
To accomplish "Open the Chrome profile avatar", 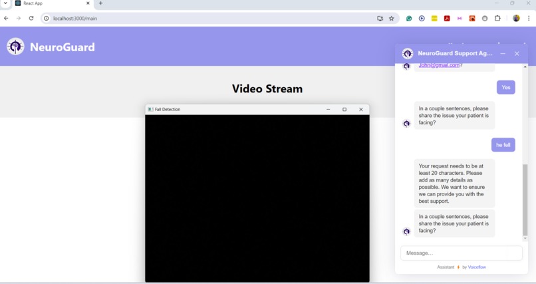I will coord(516,19).
